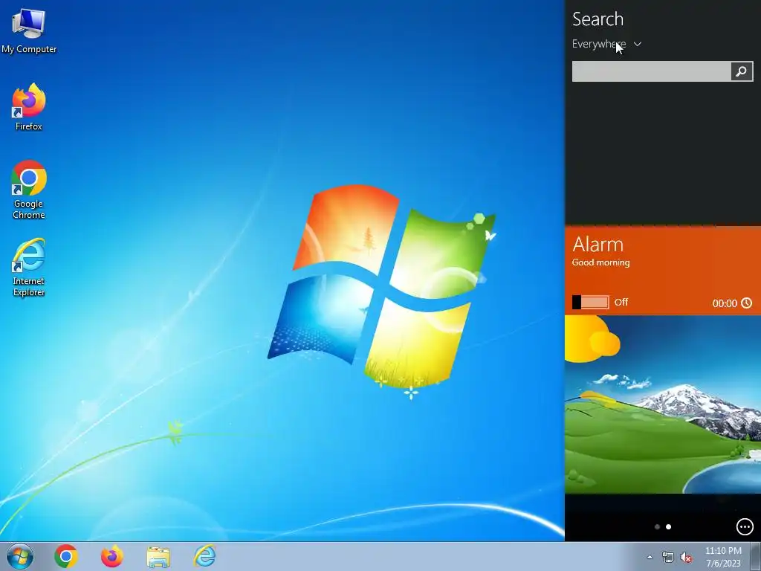Select the second page dot

tap(668, 527)
